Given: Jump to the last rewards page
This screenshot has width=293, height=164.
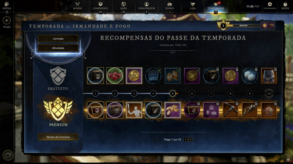Looking at the screenshot, I should click(191, 140).
